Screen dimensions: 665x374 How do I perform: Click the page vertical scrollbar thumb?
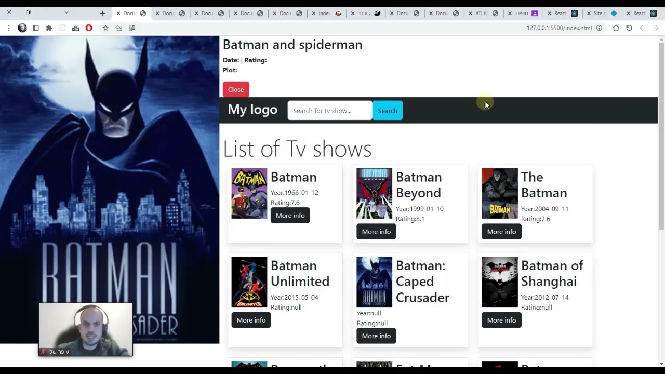[x=661, y=136]
